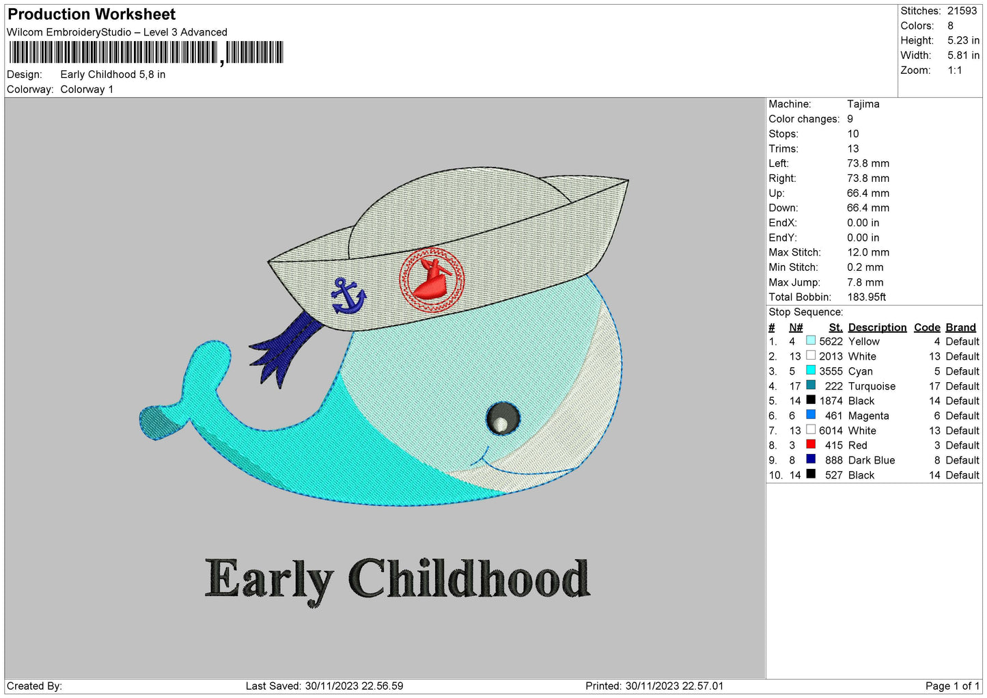The height and width of the screenshot is (698, 987).
Task: Click the black swatch in row 5
Action: pos(811,400)
